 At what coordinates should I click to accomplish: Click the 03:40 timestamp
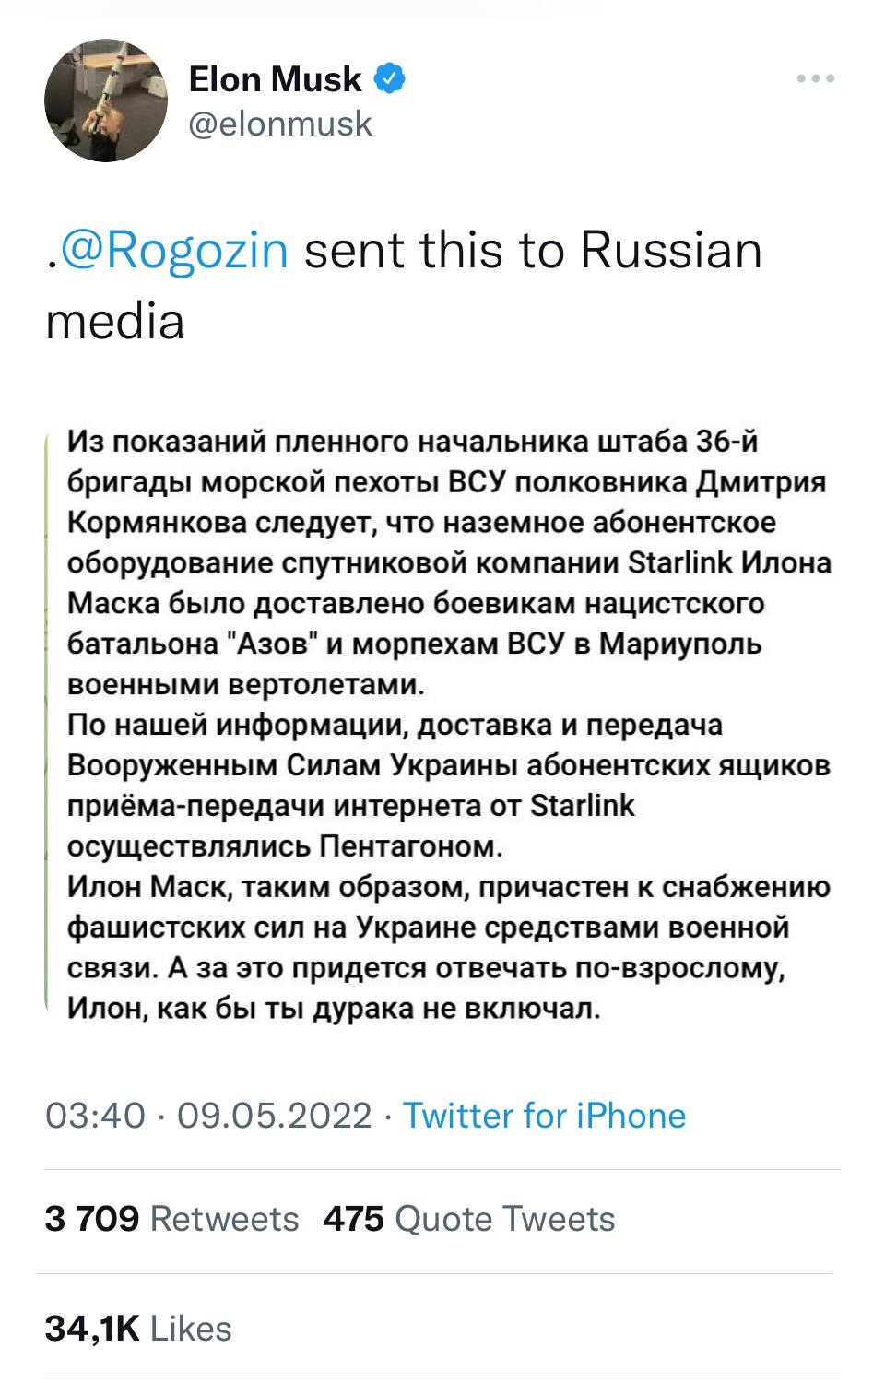[95, 1116]
